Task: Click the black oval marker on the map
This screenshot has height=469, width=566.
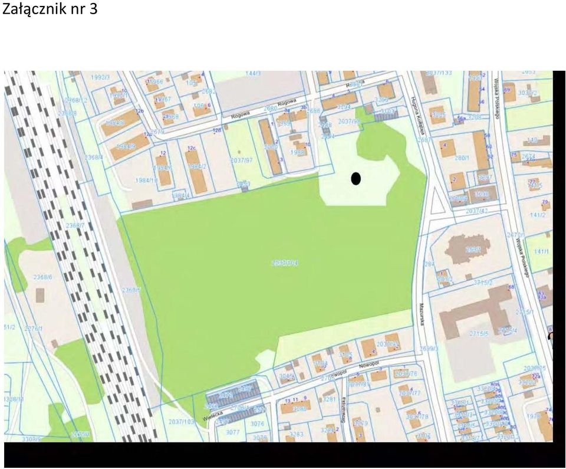Action: [356, 179]
